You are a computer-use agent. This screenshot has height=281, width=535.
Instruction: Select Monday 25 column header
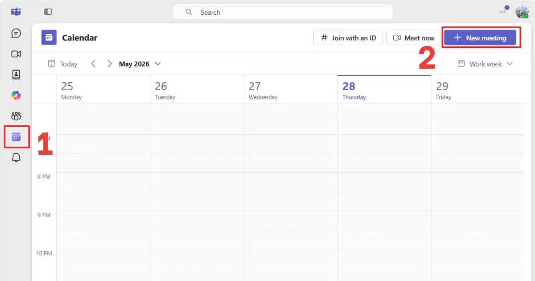click(x=103, y=89)
